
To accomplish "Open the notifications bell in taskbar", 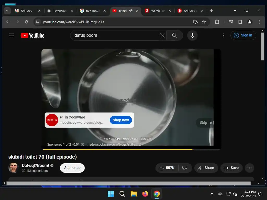I will (260, 194).
